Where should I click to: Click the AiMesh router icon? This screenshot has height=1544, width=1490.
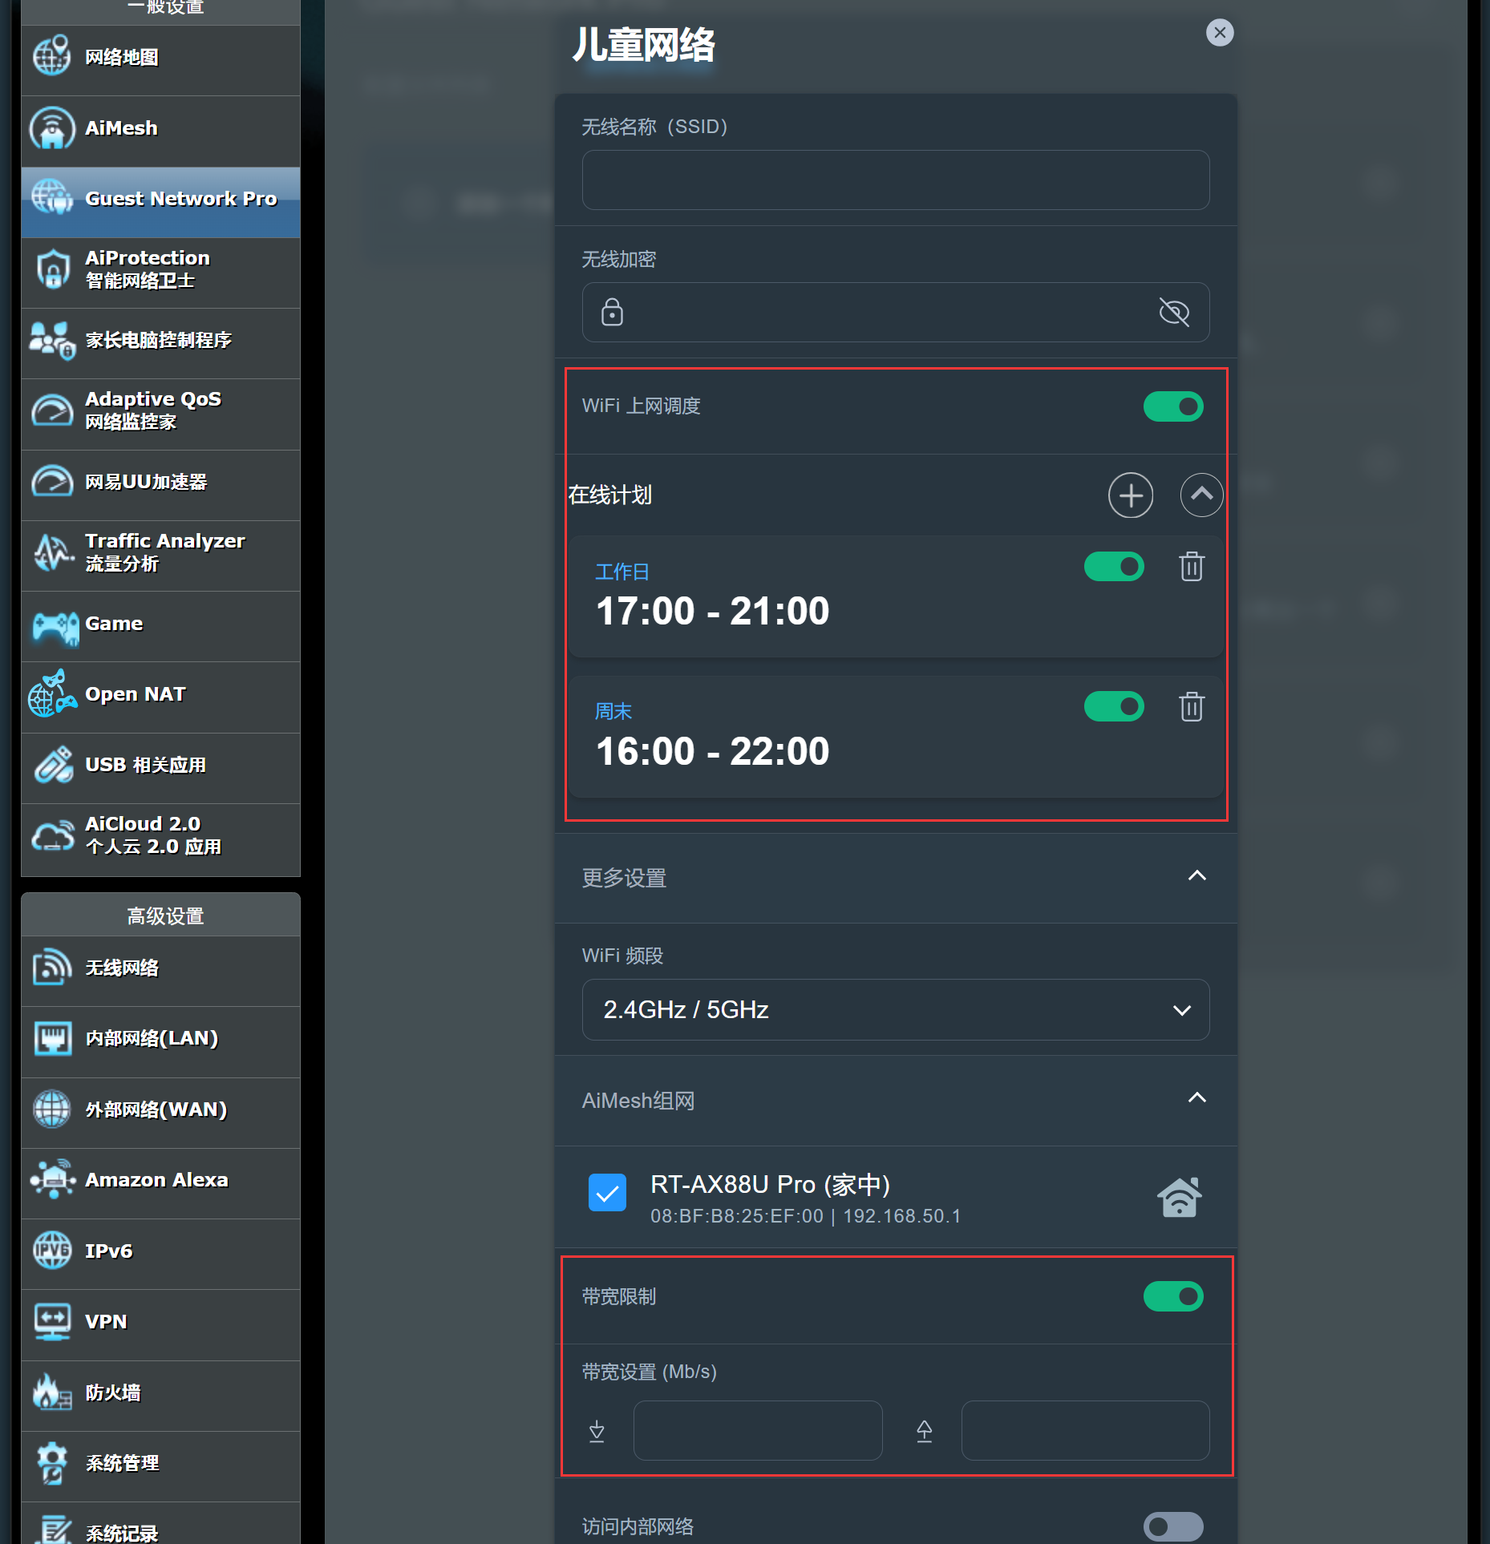tap(52, 127)
